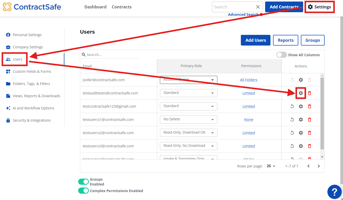Turn off Complex Permissions Enabled switch
The height and width of the screenshot is (200, 343).
(x=84, y=191)
